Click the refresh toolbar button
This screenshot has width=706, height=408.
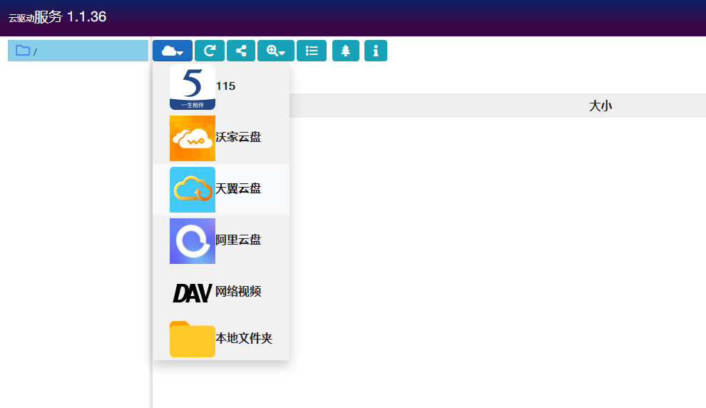click(210, 51)
